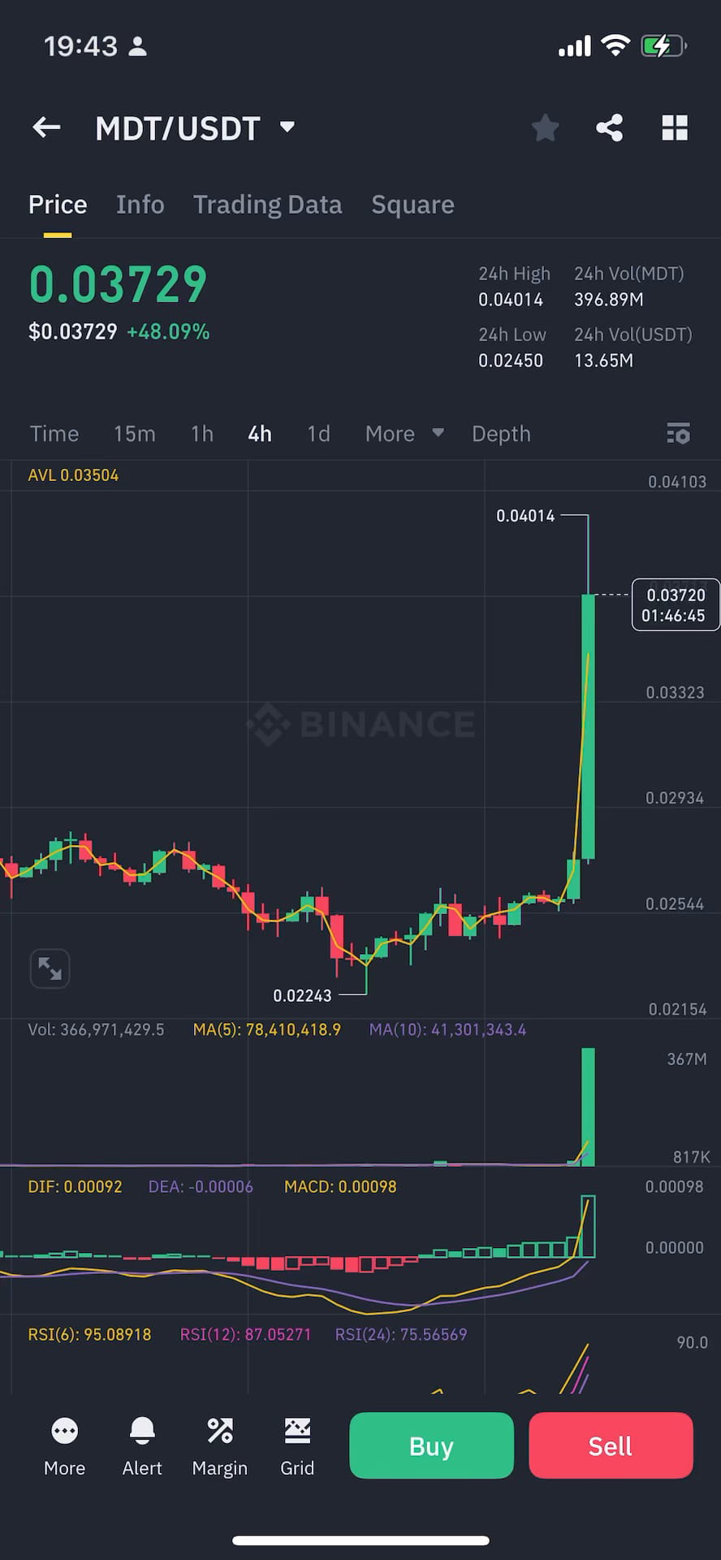This screenshot has width=721, height=1560.
Task: Open the MDT/USDT pair selector dropdown
Action: pos(286,128)
